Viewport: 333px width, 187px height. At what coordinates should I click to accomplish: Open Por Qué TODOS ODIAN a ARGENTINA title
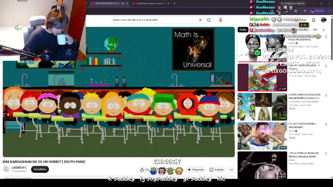302,125
